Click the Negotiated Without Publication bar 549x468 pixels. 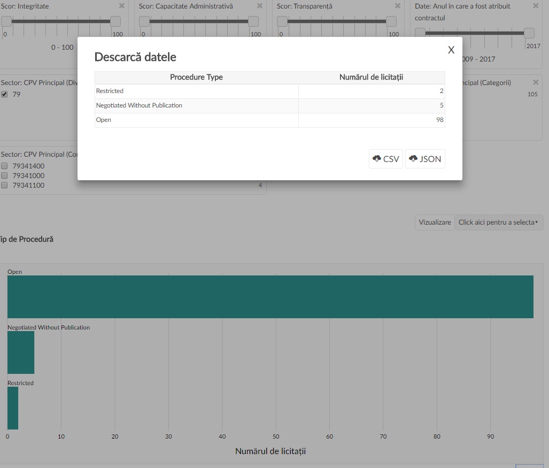point(21,352)
